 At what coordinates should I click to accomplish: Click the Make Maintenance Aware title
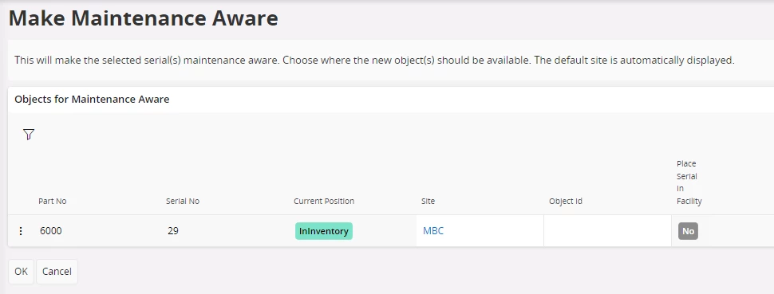point(144,19)
